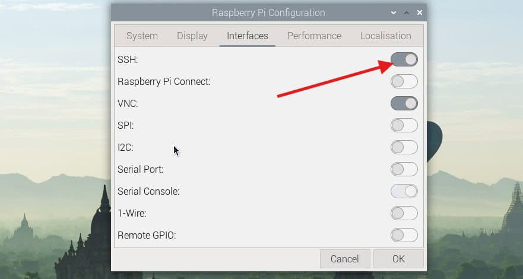
Task: Click the Serial Port: label
Action: pyautogui.click(x=141, y=170)
